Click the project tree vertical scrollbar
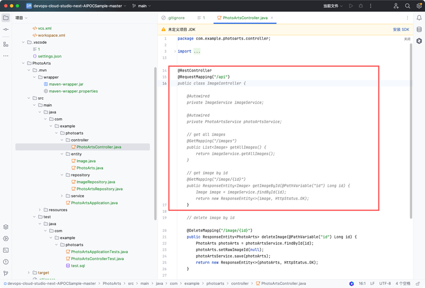This screenshot has width=425, height=288. pos(155,144)
